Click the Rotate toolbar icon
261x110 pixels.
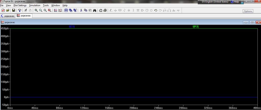point(165,10)
